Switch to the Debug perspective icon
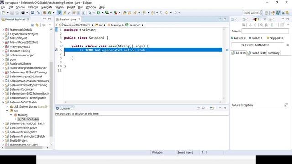 tap(283, 13)
